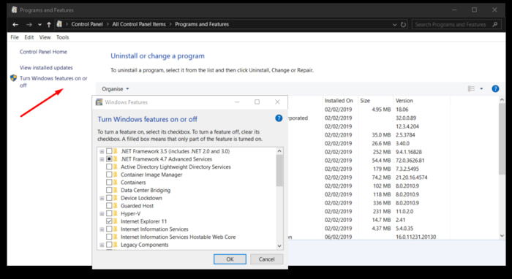Click the blue help icon beside the view options
The height and width of the screenshot is (279, 512).
pyautogui.click(x=495, y=88)
